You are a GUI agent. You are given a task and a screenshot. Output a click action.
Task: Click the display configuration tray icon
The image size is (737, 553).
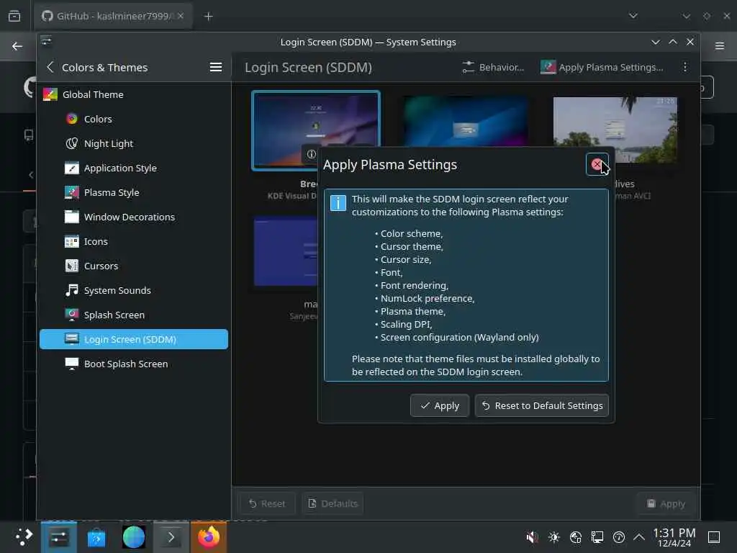click(597, 537)
